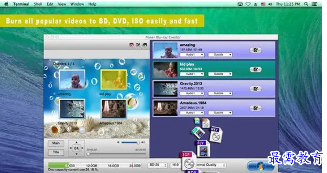The height and width of the screenshot is (173, 327).
Task: Open the BD-25 disc type dropdown
Action: 158,165
